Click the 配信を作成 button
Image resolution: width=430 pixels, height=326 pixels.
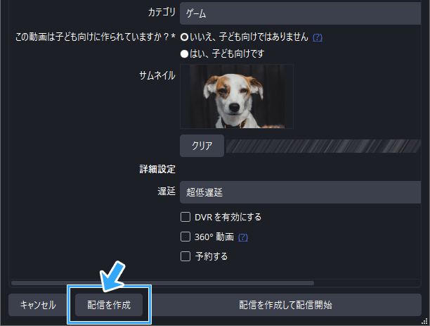(x=109, y=305)
